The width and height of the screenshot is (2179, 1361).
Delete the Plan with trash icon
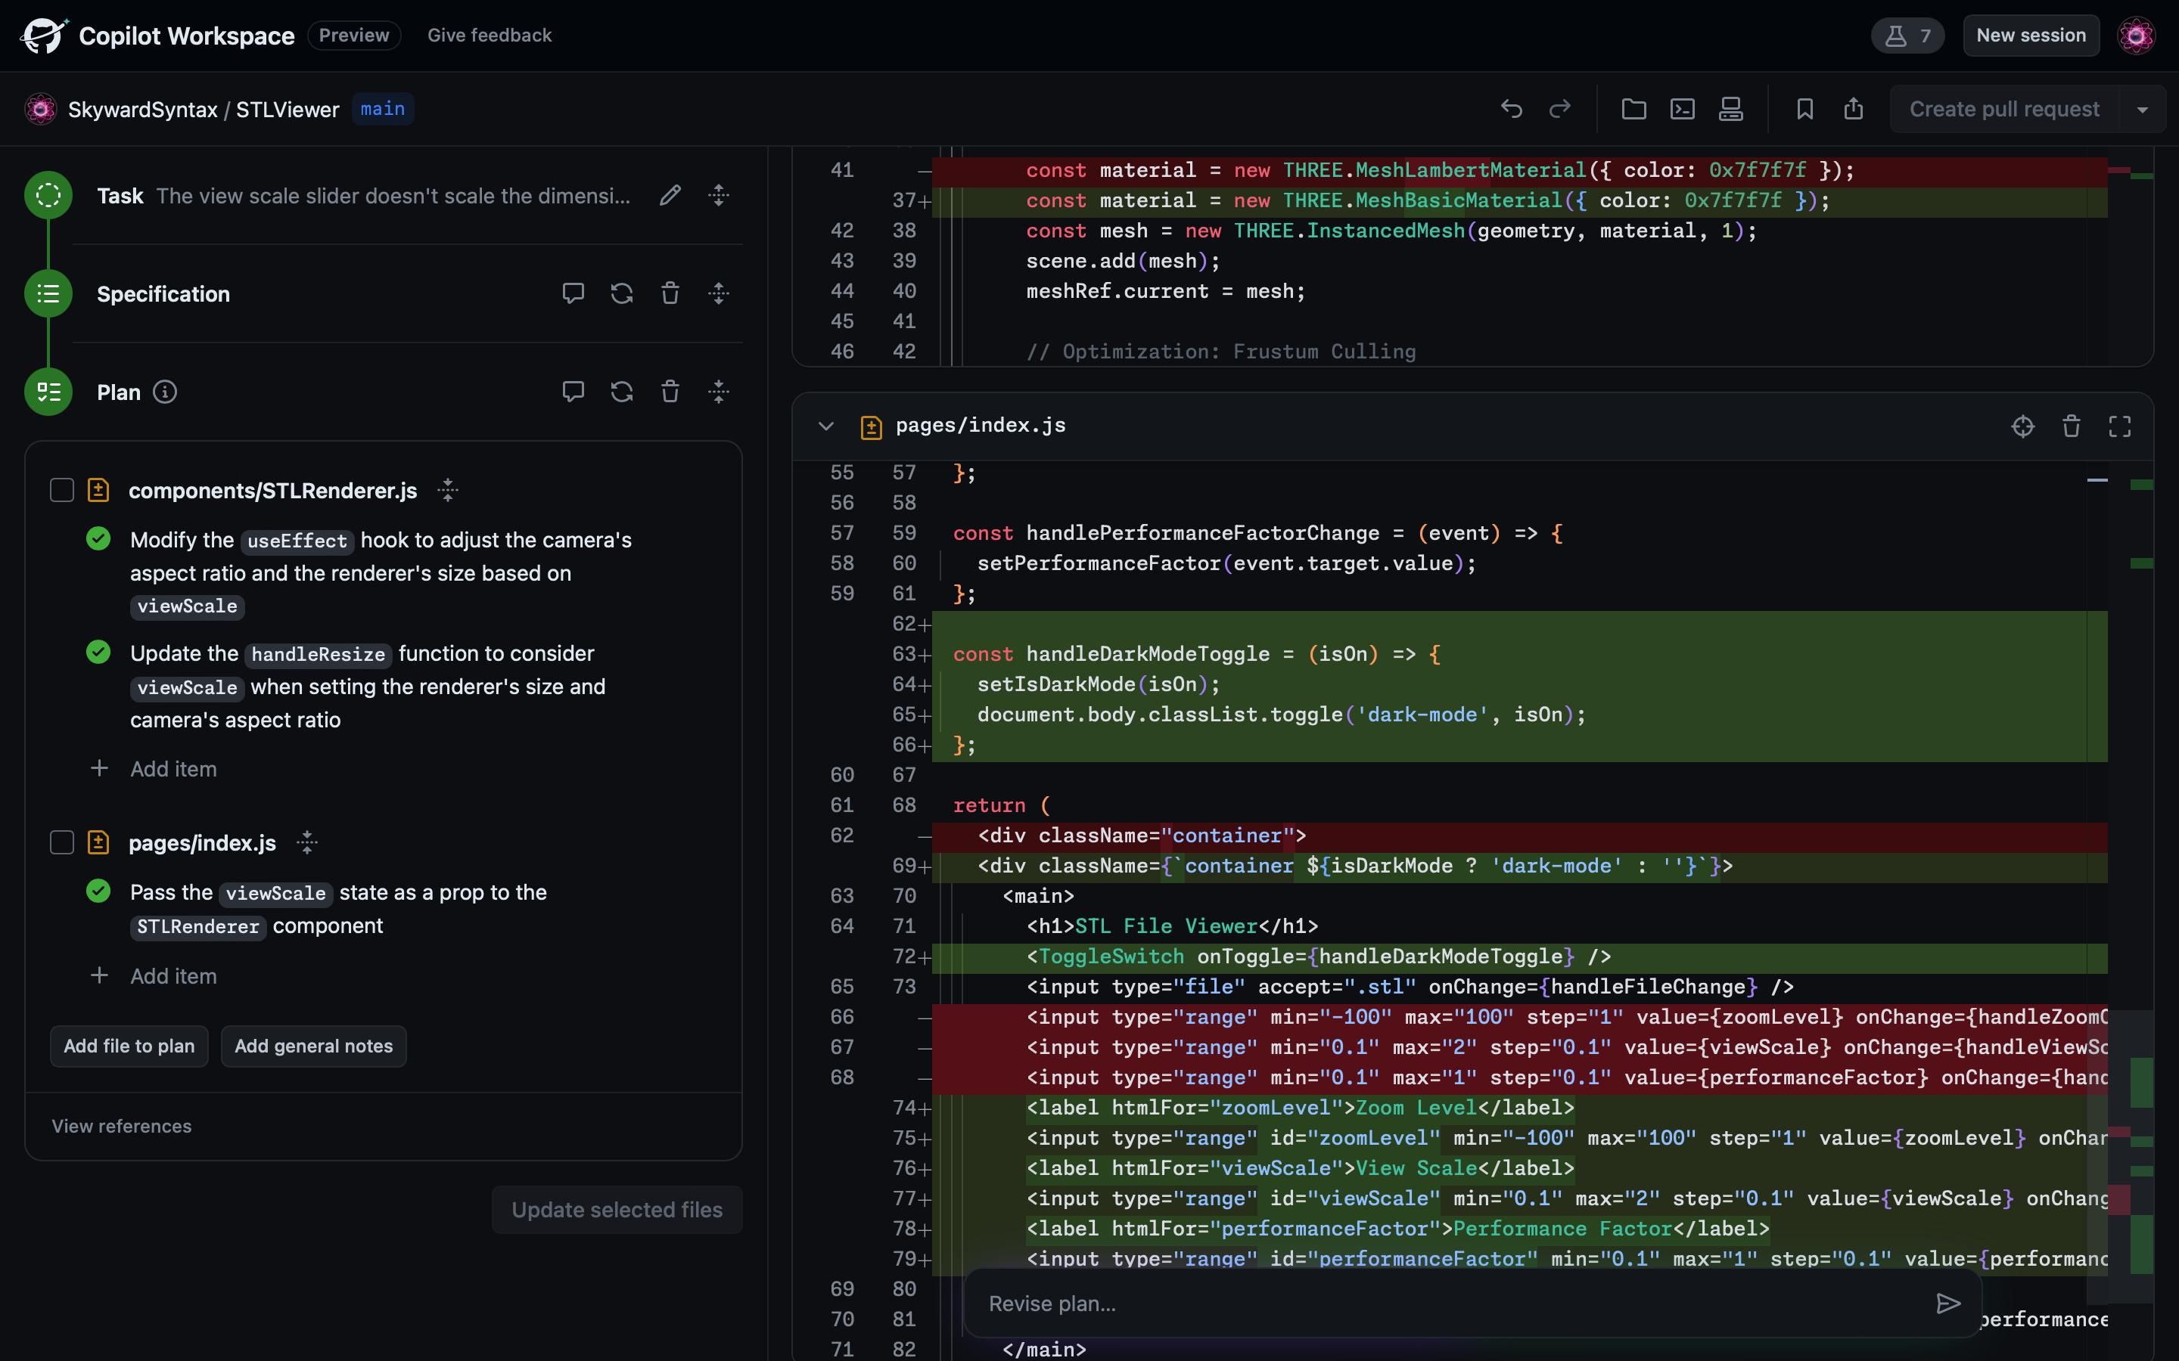670,392
